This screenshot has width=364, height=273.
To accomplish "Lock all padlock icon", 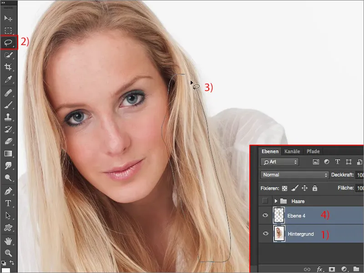I will pyautogui.click(x=315, y=188).
